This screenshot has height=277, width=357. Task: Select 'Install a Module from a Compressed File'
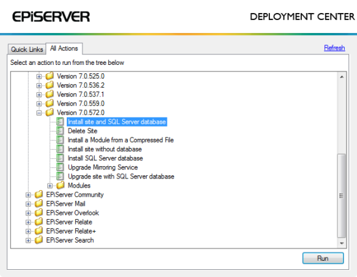tap(121, 140)
